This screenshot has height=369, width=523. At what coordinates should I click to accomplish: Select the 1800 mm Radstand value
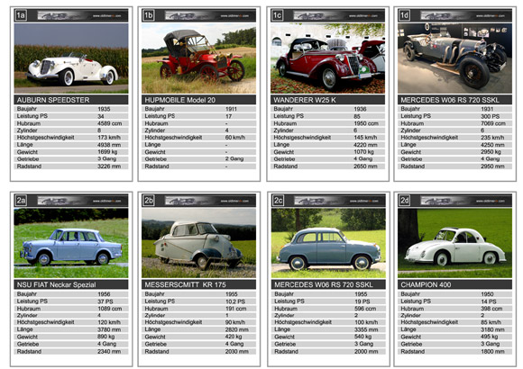(492, 351)
